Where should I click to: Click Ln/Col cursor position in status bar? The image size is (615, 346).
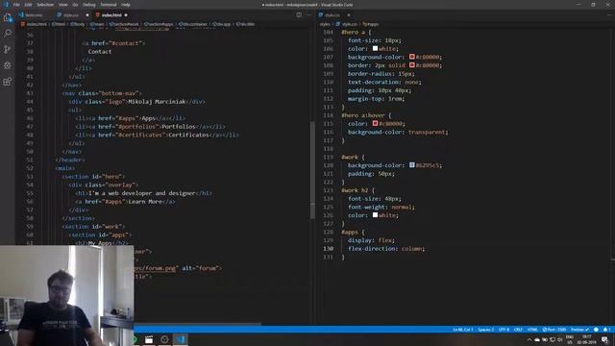point(463,330)
